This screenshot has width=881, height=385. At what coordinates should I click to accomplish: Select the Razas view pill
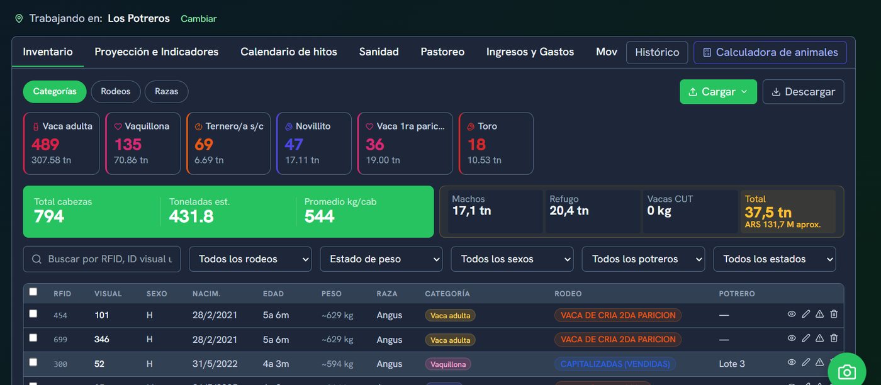point(167,91)
